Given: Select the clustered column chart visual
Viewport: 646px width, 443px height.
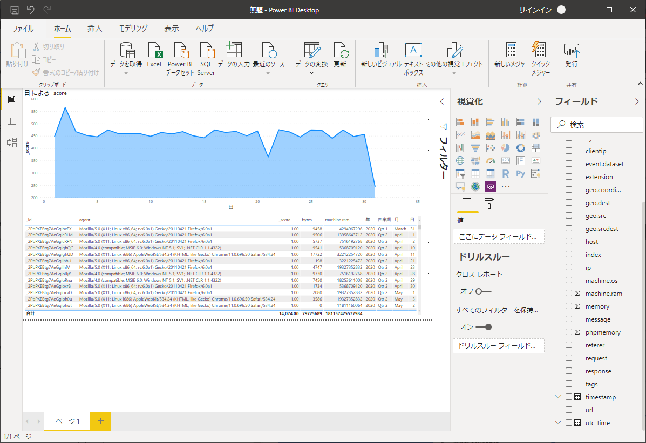Looking at the screenshot, I should (506, 122).
